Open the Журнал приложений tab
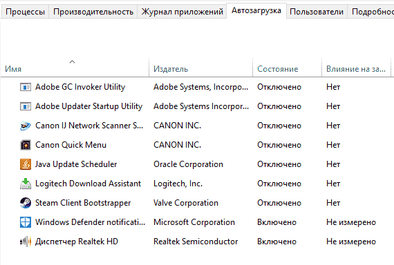The image size is (394, 265). click(182, 12)
